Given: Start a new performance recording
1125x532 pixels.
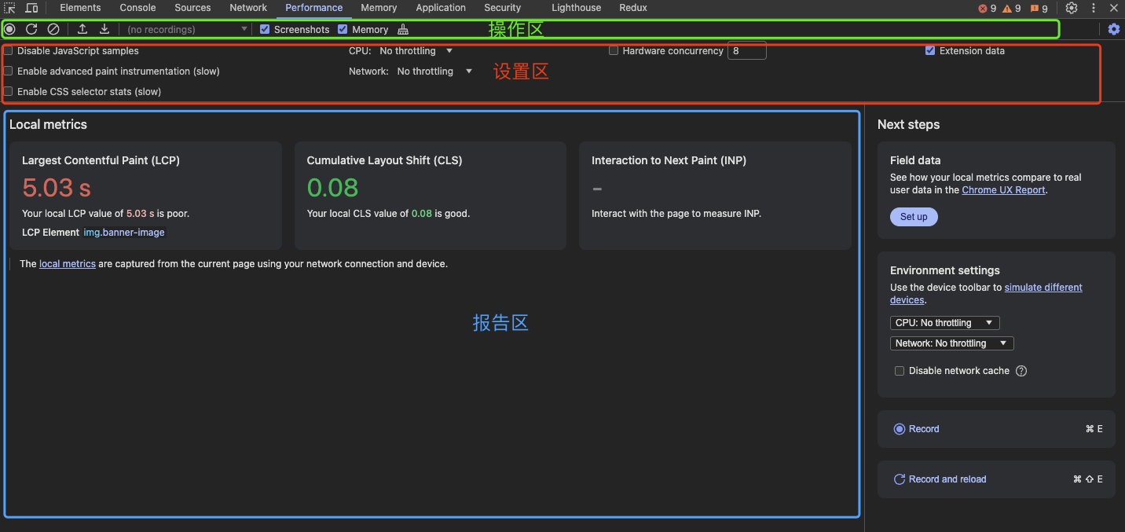Looking at the screenshot, I should click(x=9, y=29).
